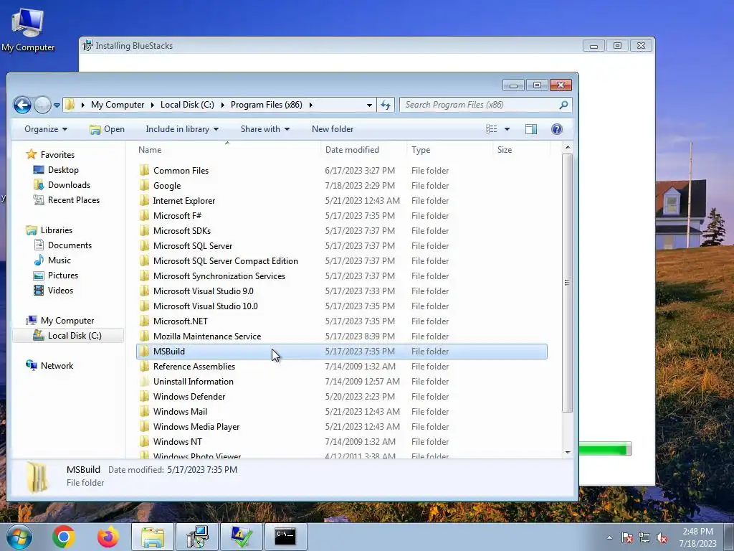Image resolution: width=734 pixels, height=551 pixels.
Task: Select the Windows Media Player folder
Action: point(196,427)
